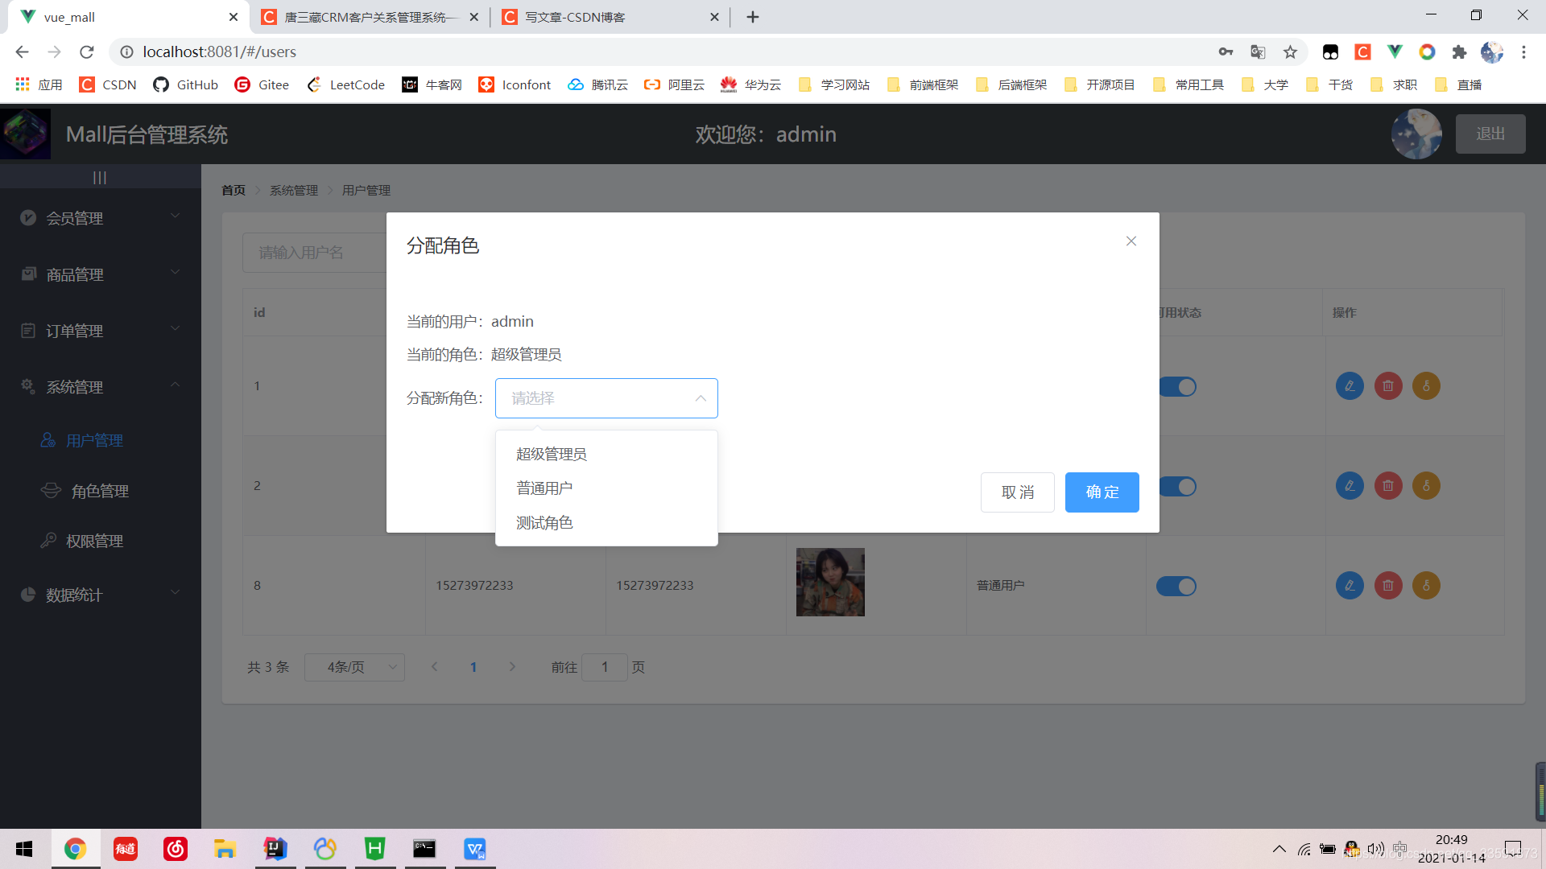Click the 取消 button

[x=1018, y=492]
